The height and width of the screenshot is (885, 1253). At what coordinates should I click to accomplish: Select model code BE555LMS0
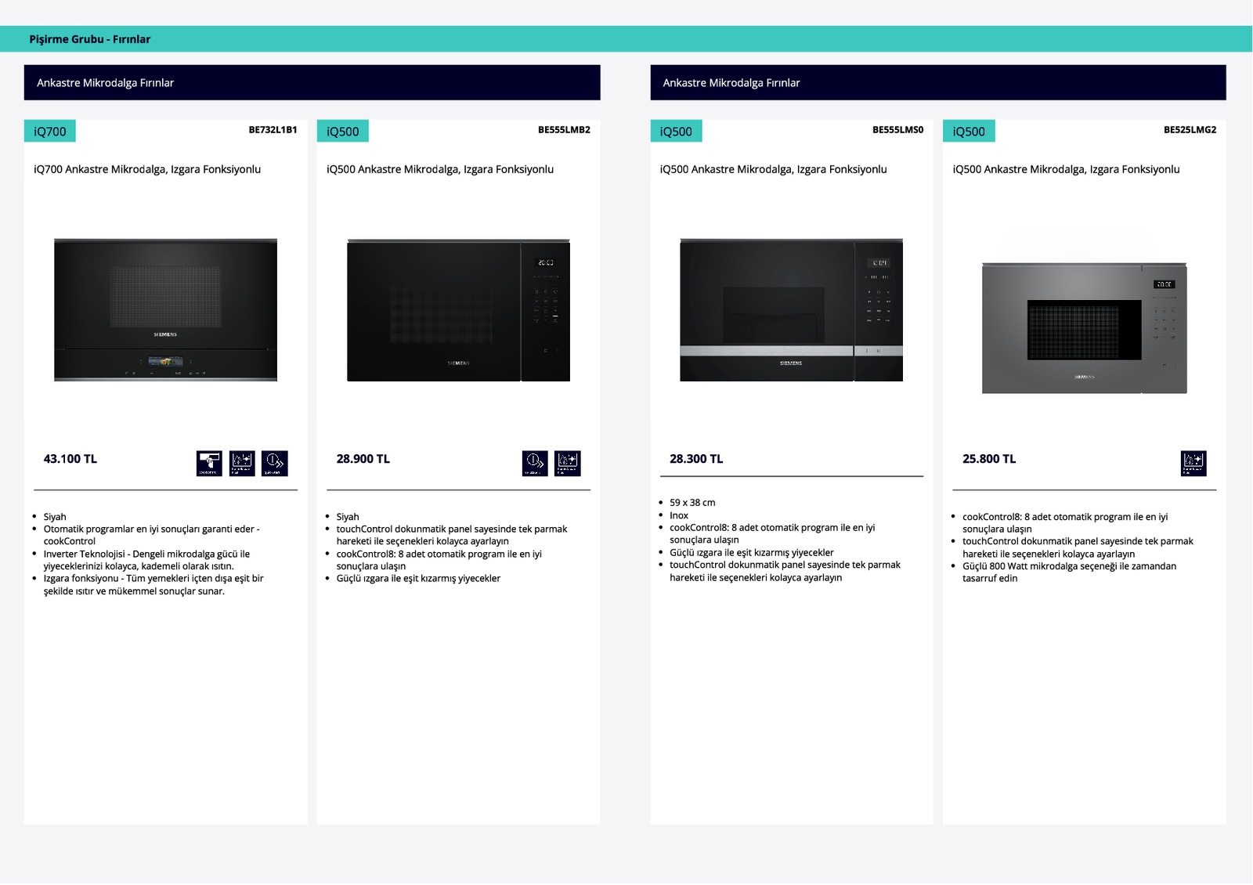898,130
